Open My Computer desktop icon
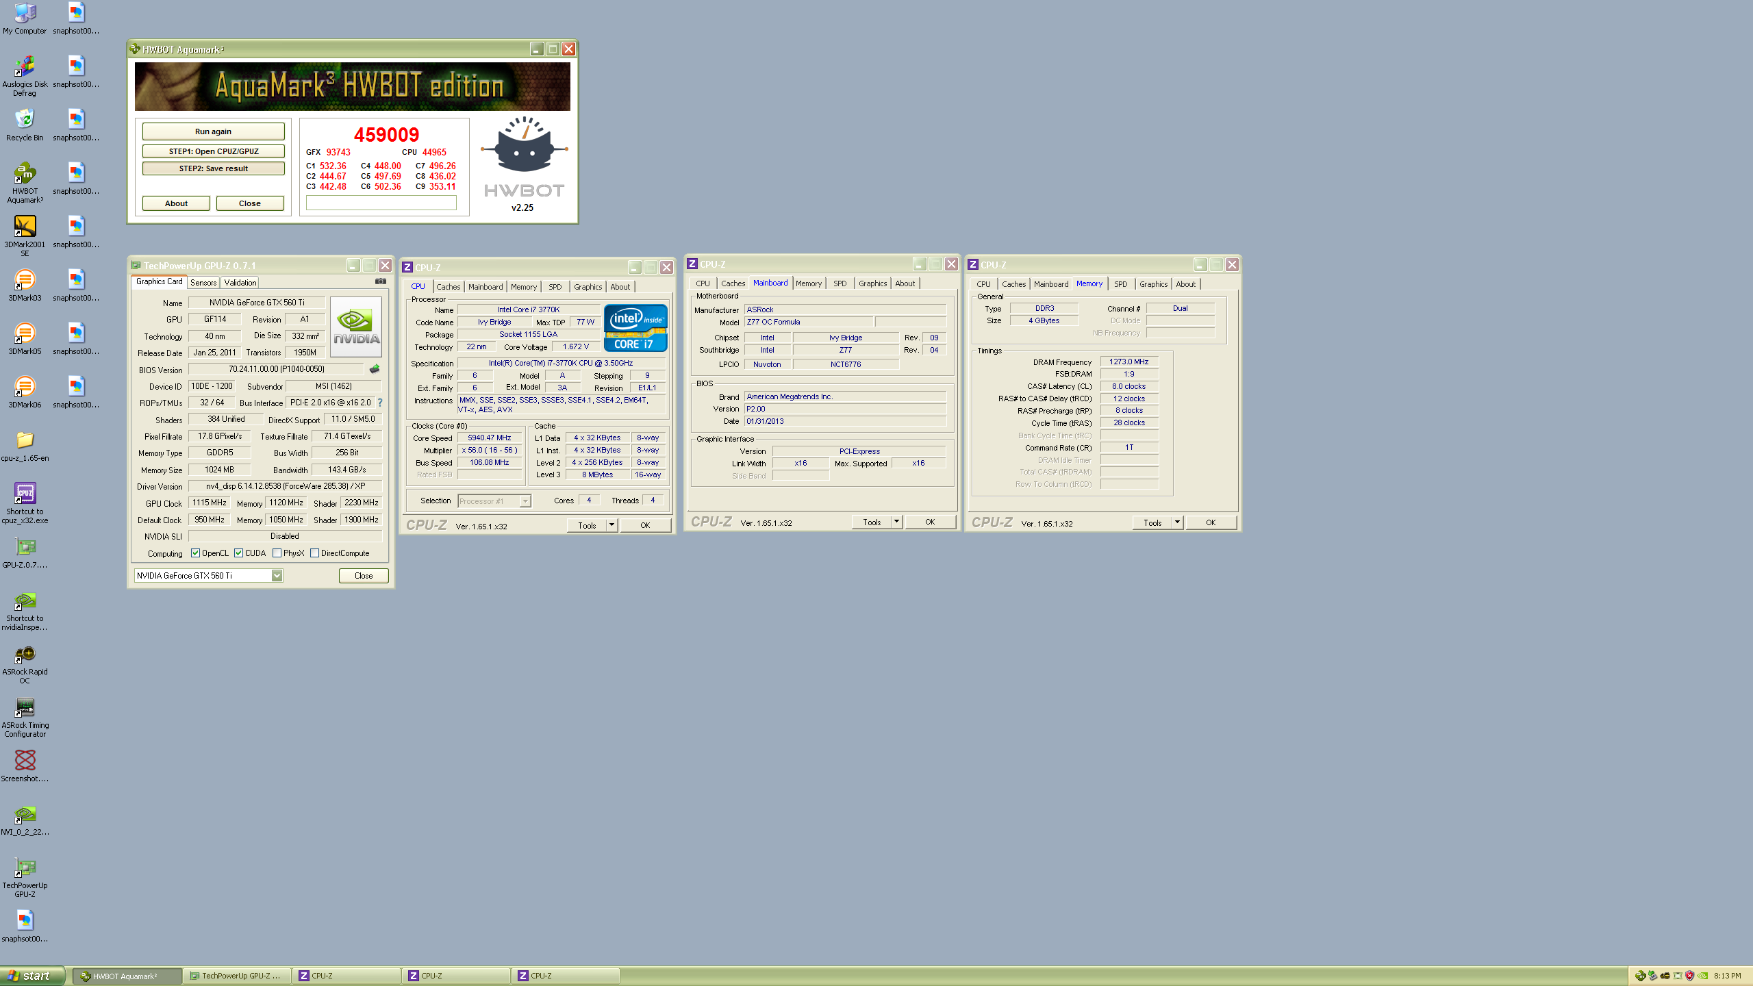Viewport: 1753px width, 986px height. point(25,19)
